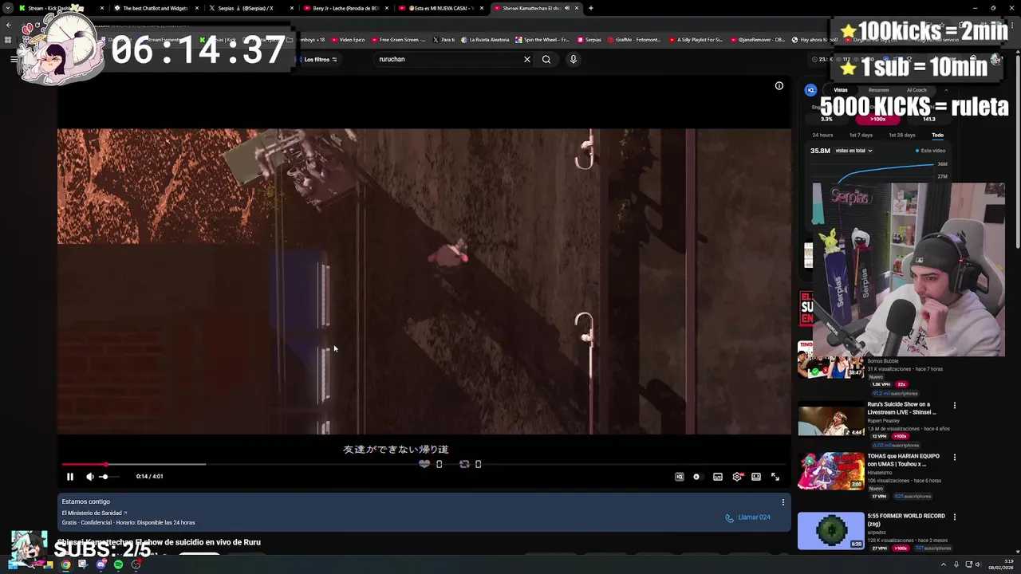This screenshot has width=1021, height=574.
Task: Click the 'ruruchan' search field
Action: [x=447, y=59]
